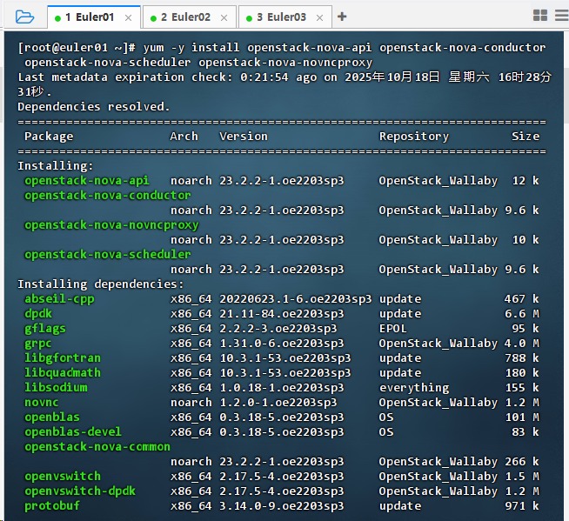The height and width of the screenshot is (521, 569).
Task: Open the hamburger menu icon
Action: coord(562,16)
